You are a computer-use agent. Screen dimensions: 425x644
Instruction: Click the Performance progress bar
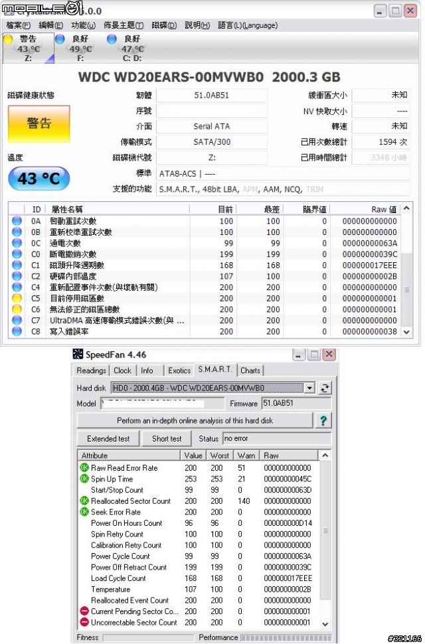(286, 637)
